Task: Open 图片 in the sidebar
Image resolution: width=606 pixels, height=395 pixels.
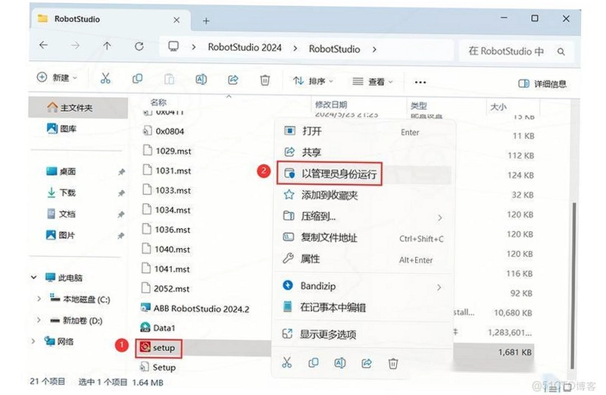Action: (61, 235)
